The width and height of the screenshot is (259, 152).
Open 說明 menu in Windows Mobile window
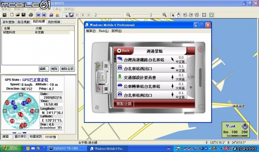117,31
